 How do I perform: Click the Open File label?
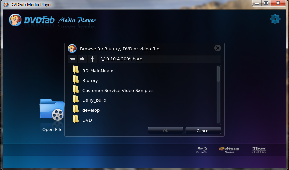coord(52,129)
